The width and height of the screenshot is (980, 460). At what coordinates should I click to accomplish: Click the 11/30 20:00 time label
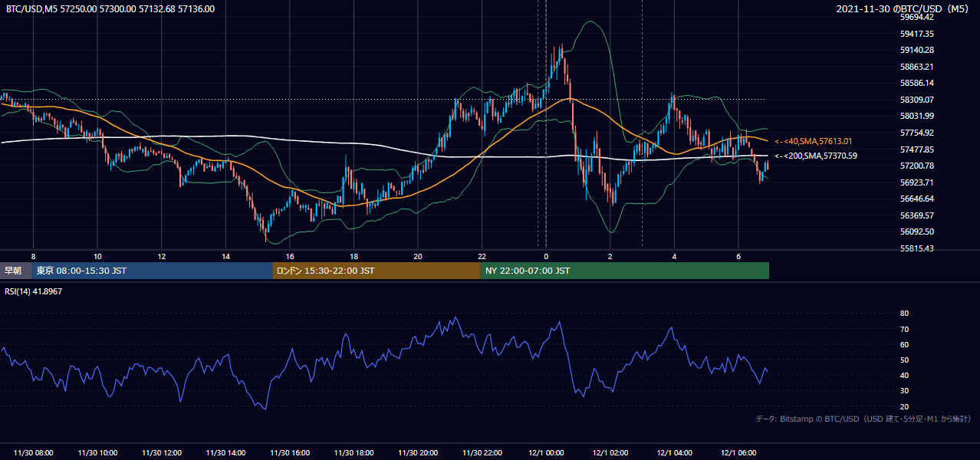[x=418, y=453]
